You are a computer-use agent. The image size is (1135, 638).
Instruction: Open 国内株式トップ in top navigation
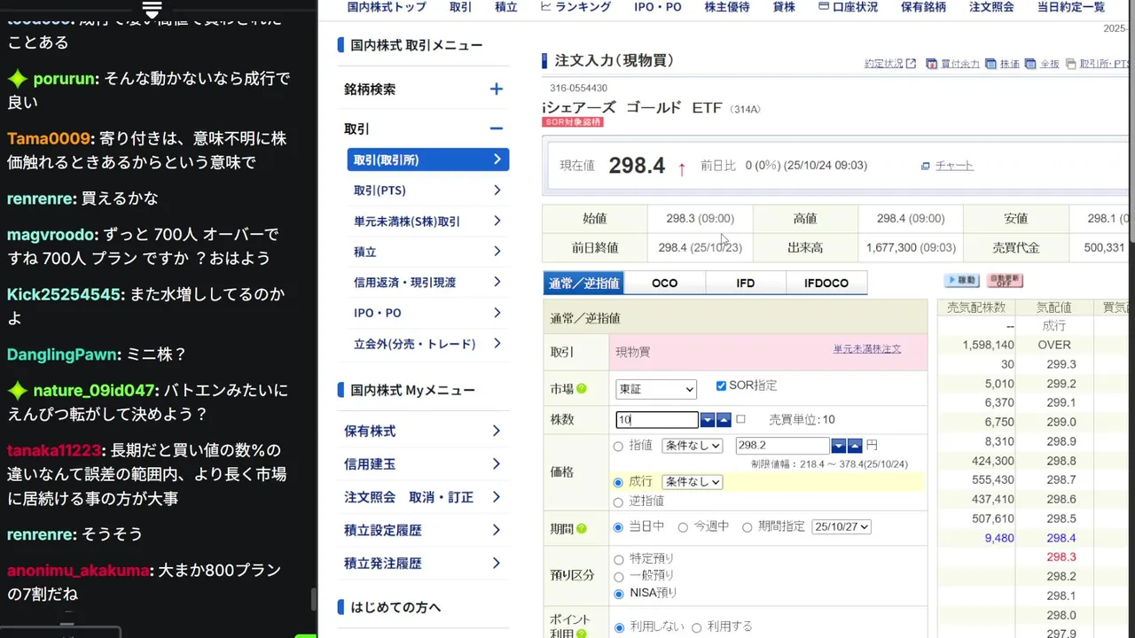tap(387, 7)
